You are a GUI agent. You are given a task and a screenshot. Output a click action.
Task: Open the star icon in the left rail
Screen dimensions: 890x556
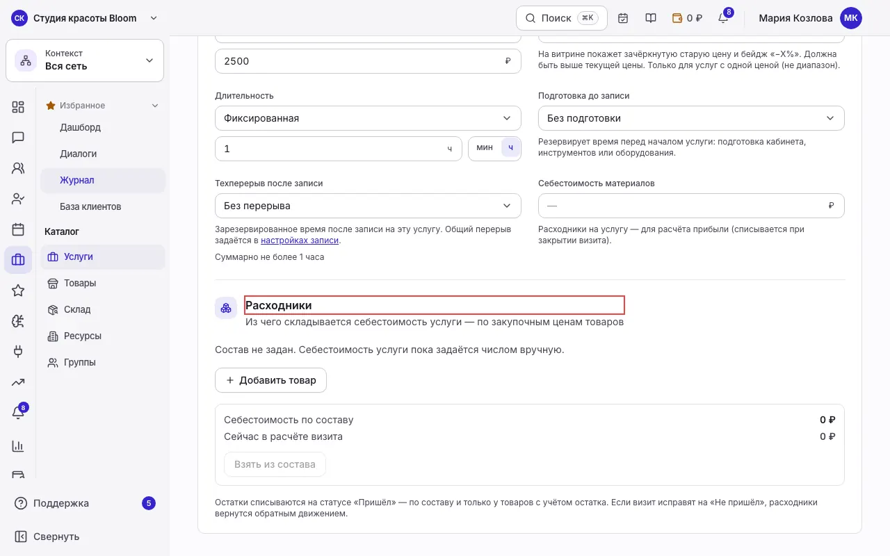pos(18,291)
